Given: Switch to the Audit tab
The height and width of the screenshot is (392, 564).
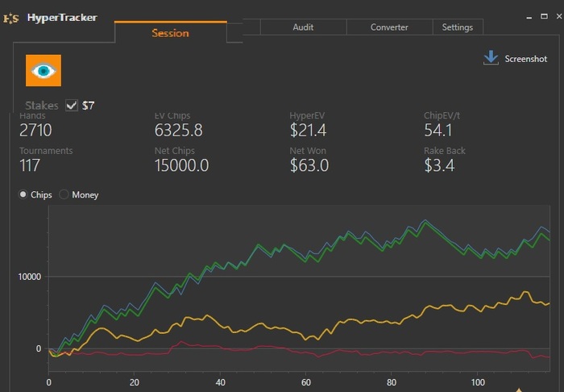Looking at the screenshot, I should (303, 27).
